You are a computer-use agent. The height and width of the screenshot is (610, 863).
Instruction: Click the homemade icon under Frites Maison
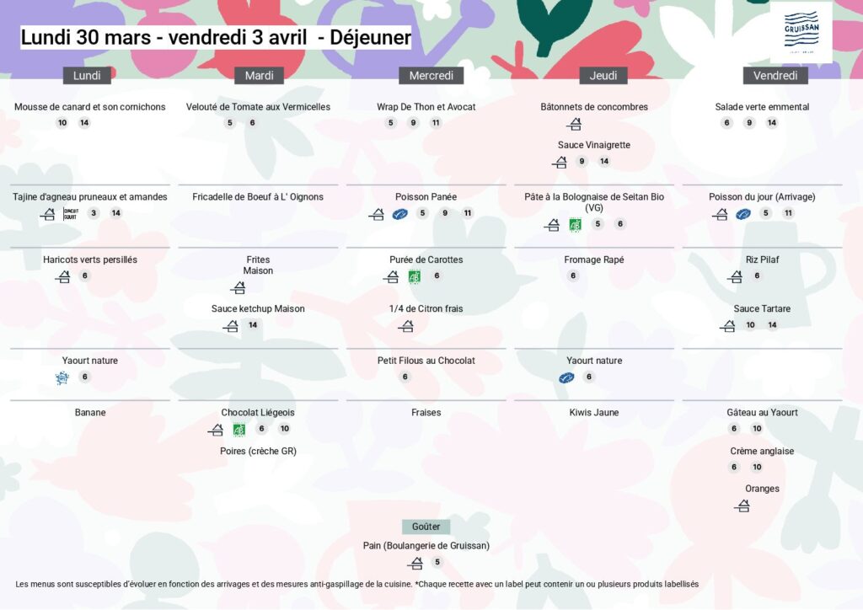pyautogui.click(x=239, y=288)
